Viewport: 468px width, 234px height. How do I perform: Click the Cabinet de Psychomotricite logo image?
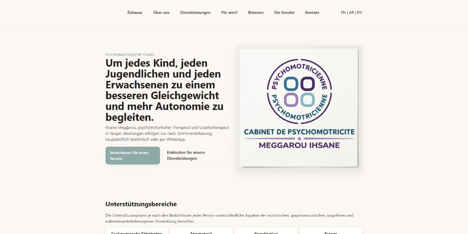pos(299,108)
